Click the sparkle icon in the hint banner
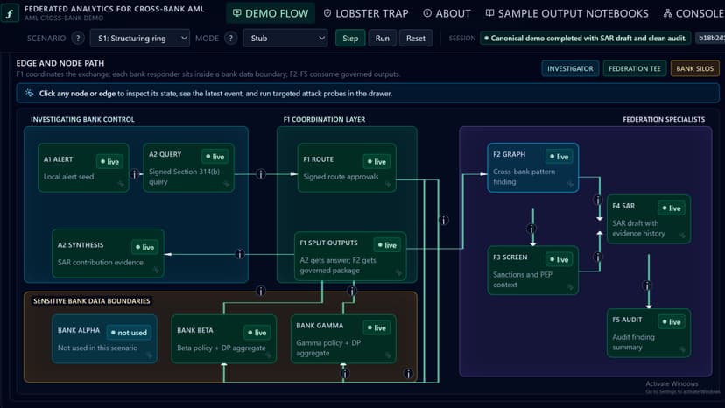The height and width of the screenshot is (408, 725). [29, 93]
